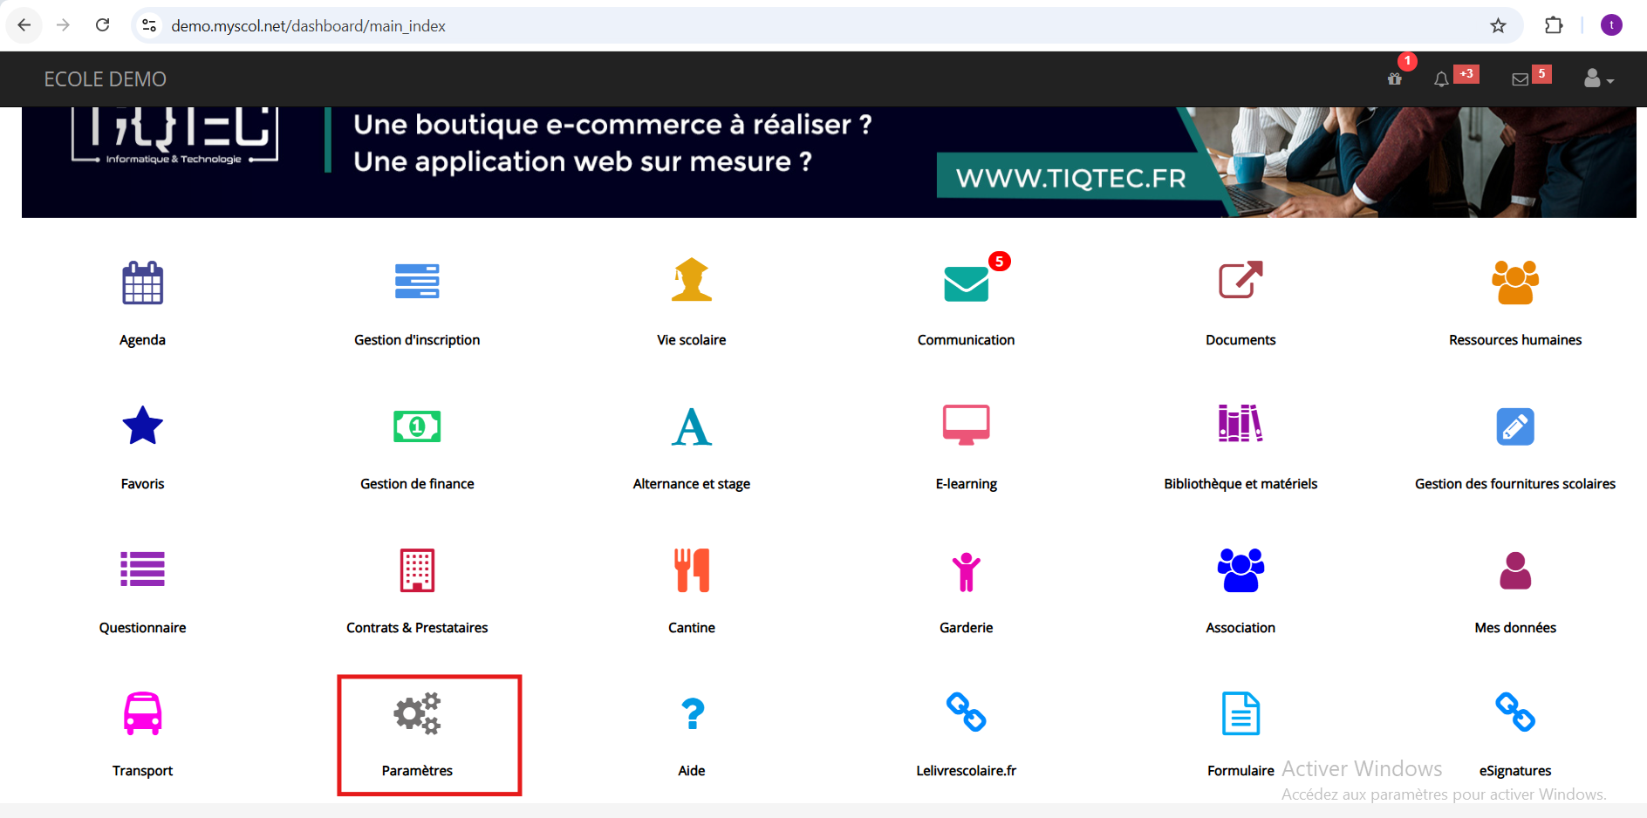This screenshot has width=1647, height=818.
Task: Open the bell notifications menu
Action: [x=1441, y=79]
